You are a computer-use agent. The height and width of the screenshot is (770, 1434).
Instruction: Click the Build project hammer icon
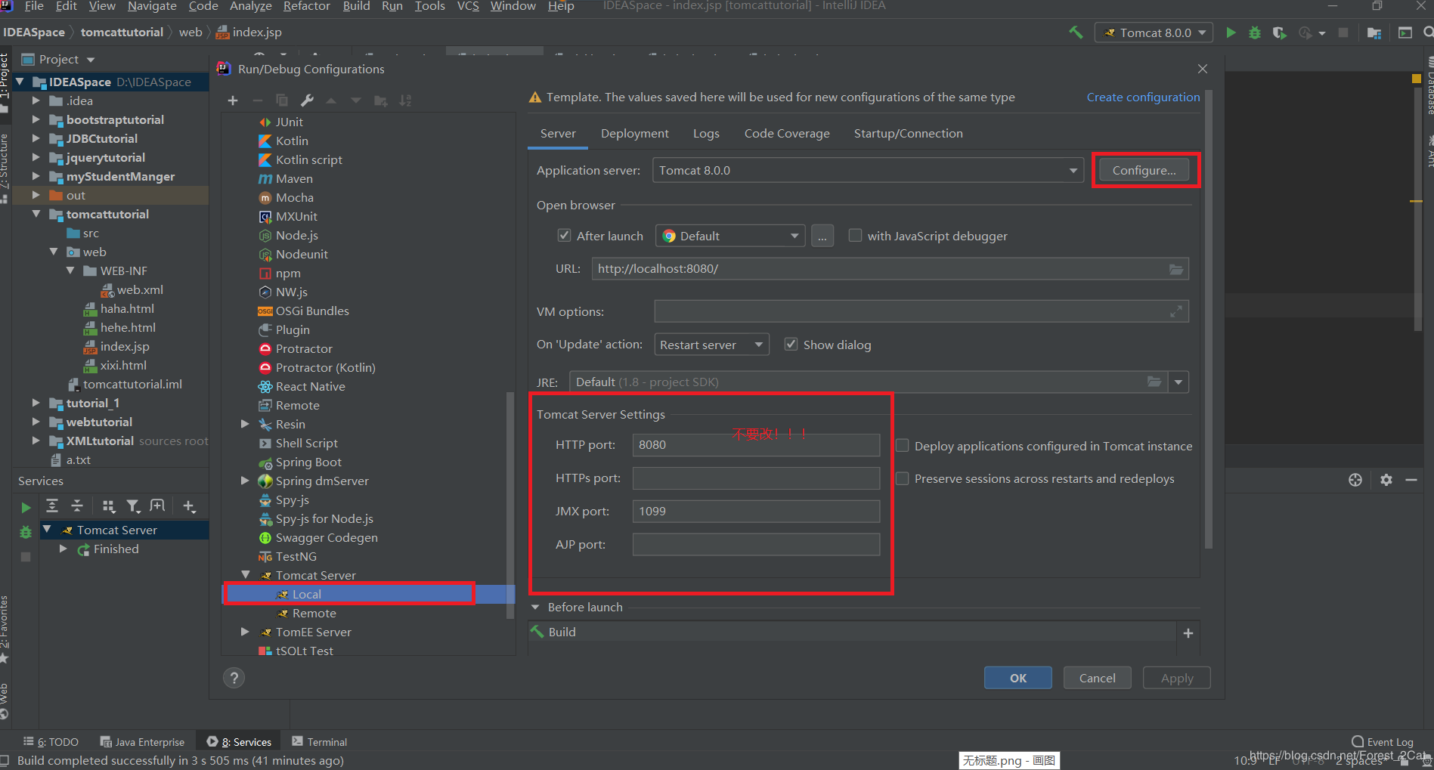click(x=1075, y=32)
